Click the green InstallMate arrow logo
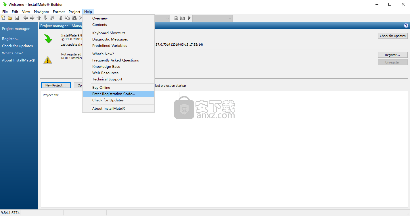 tap(48, 39)
